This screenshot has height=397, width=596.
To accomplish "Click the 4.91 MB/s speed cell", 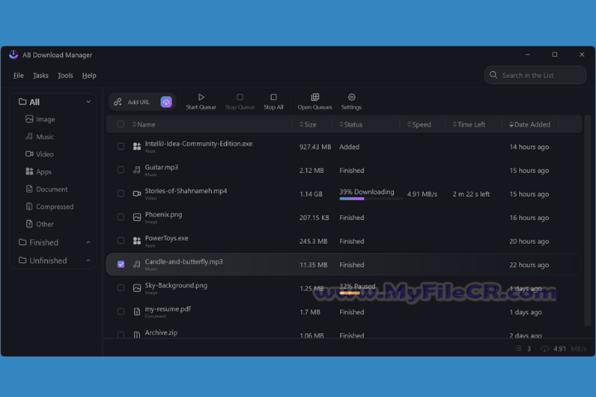I will (422, 194).
